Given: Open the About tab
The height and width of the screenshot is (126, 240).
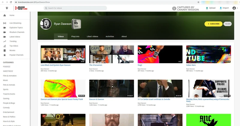Looking at the screenshot, I should tap(124, 36).
